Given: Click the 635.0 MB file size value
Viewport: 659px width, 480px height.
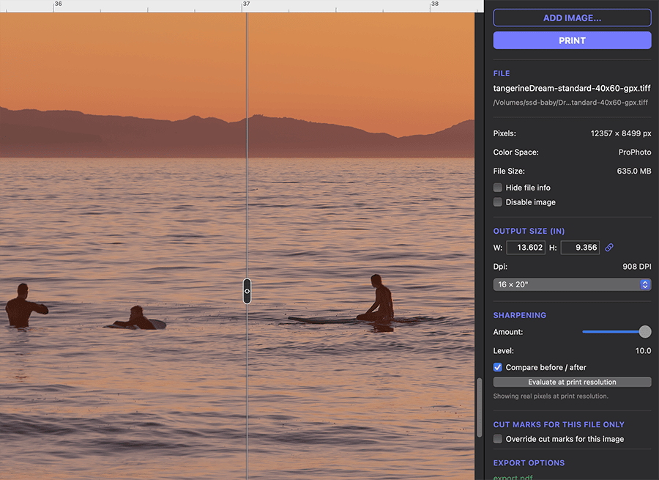Looking at the screenshot, I should (634, 171).
